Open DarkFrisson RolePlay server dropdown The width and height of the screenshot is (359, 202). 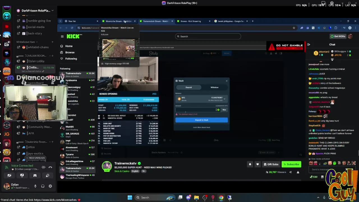(x=35, y=10)
